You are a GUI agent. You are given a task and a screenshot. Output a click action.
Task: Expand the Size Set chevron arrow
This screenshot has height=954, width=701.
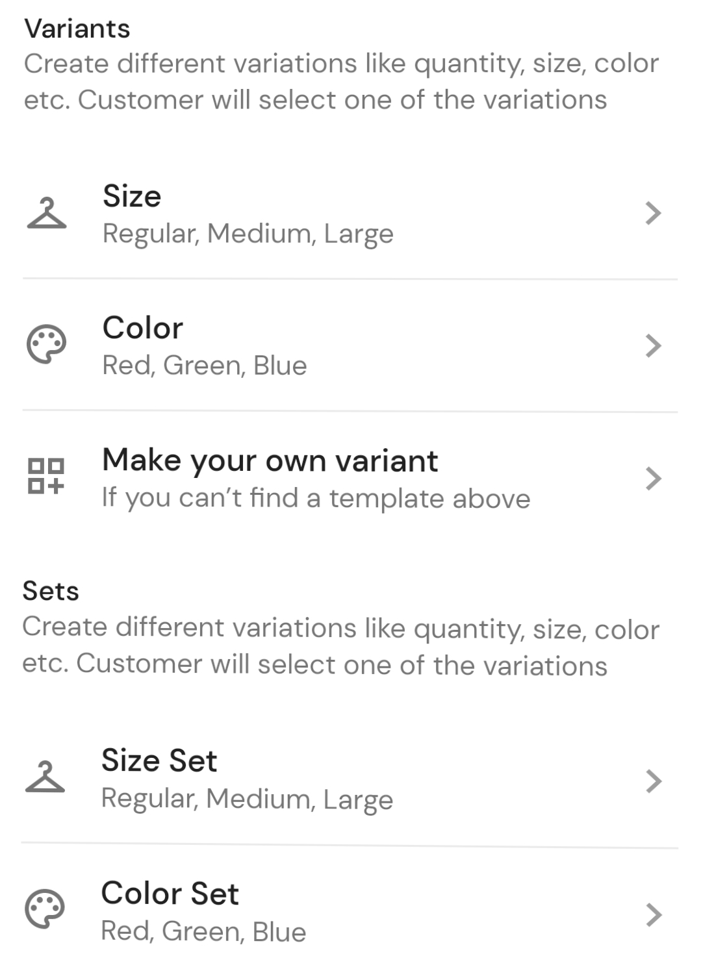click(653, 781)
